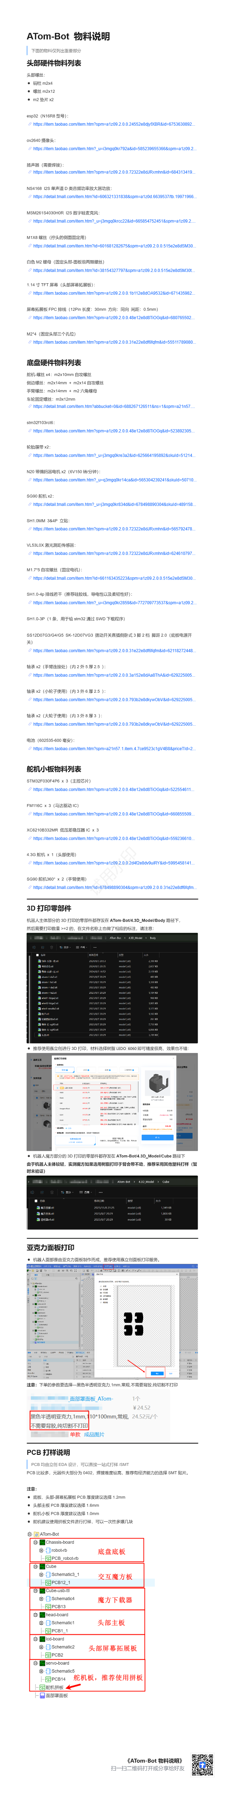Image resolution: width=225 pixels, height=1795 pixels.
Task: Open the SS12D07G3 拨动开关 Taobao link
Action: tap(114, 650)
